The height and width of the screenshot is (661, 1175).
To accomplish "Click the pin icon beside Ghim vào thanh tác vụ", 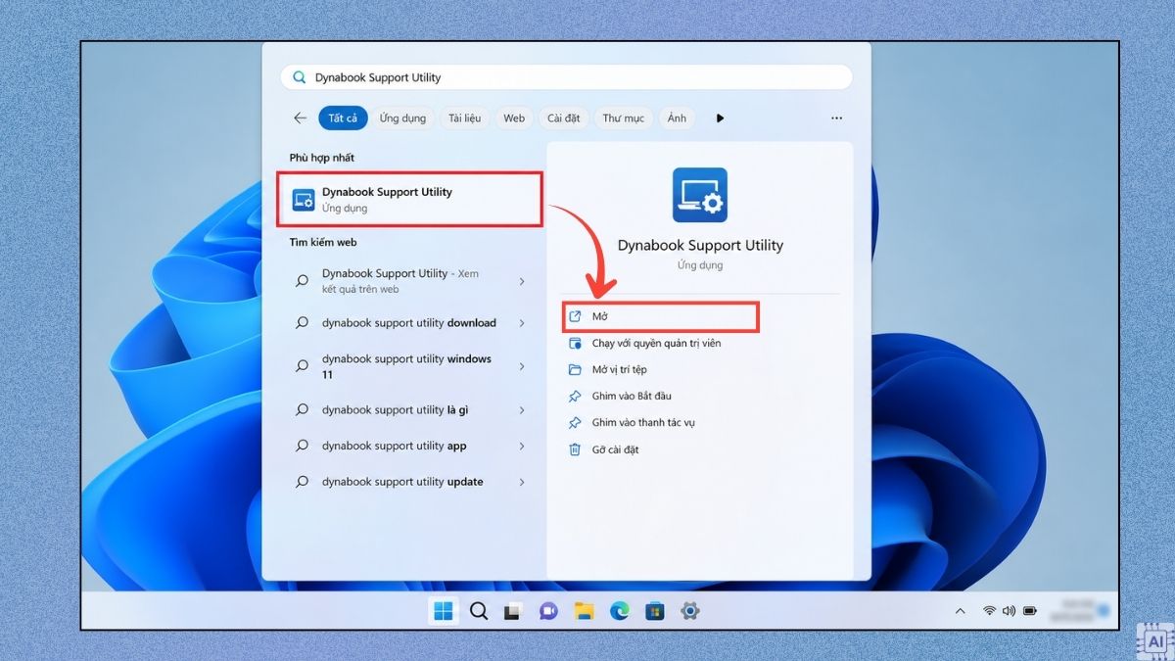I will click(575, 422).
